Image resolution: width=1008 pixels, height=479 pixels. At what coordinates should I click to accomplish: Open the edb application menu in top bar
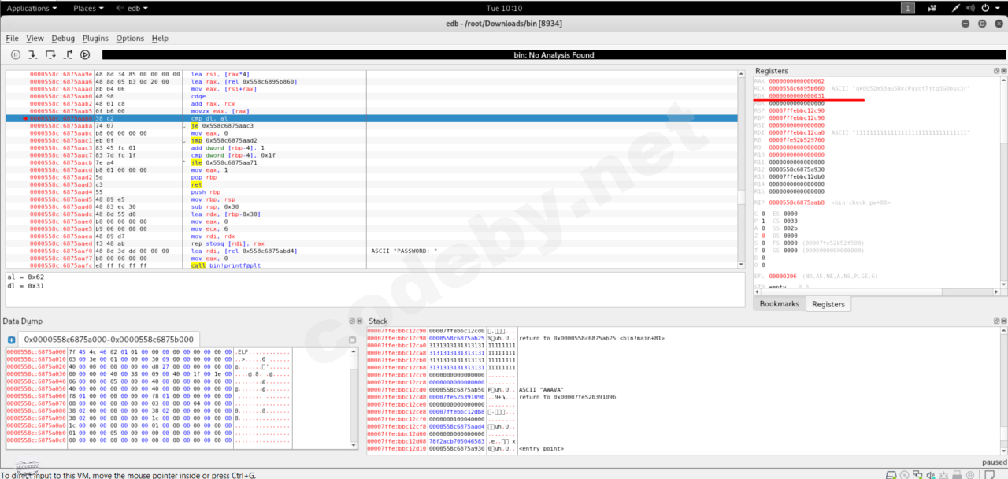click(x=133, y=8)
